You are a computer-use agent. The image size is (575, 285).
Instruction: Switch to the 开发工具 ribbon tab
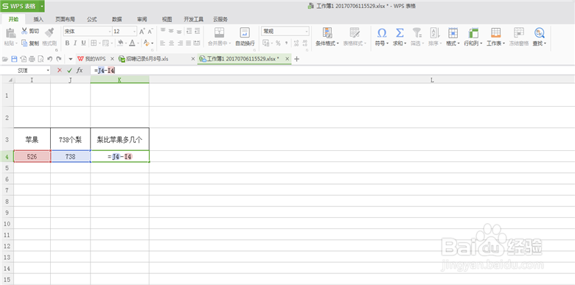[x=194, y=19]
